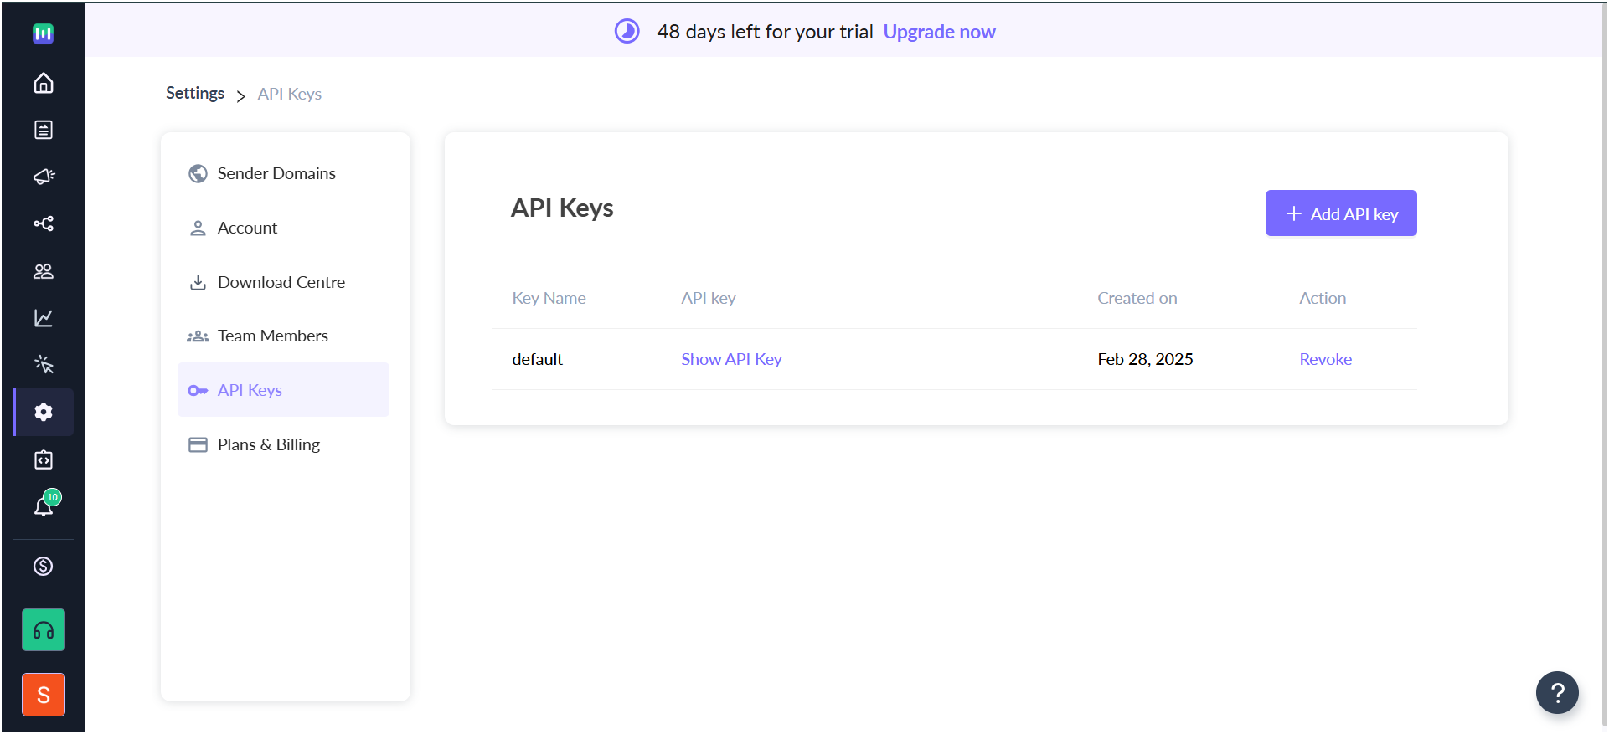Open the developer code icon in sidebar
Image resolution: width=1609 pixels, height=734 pixels.
(44, 459)
